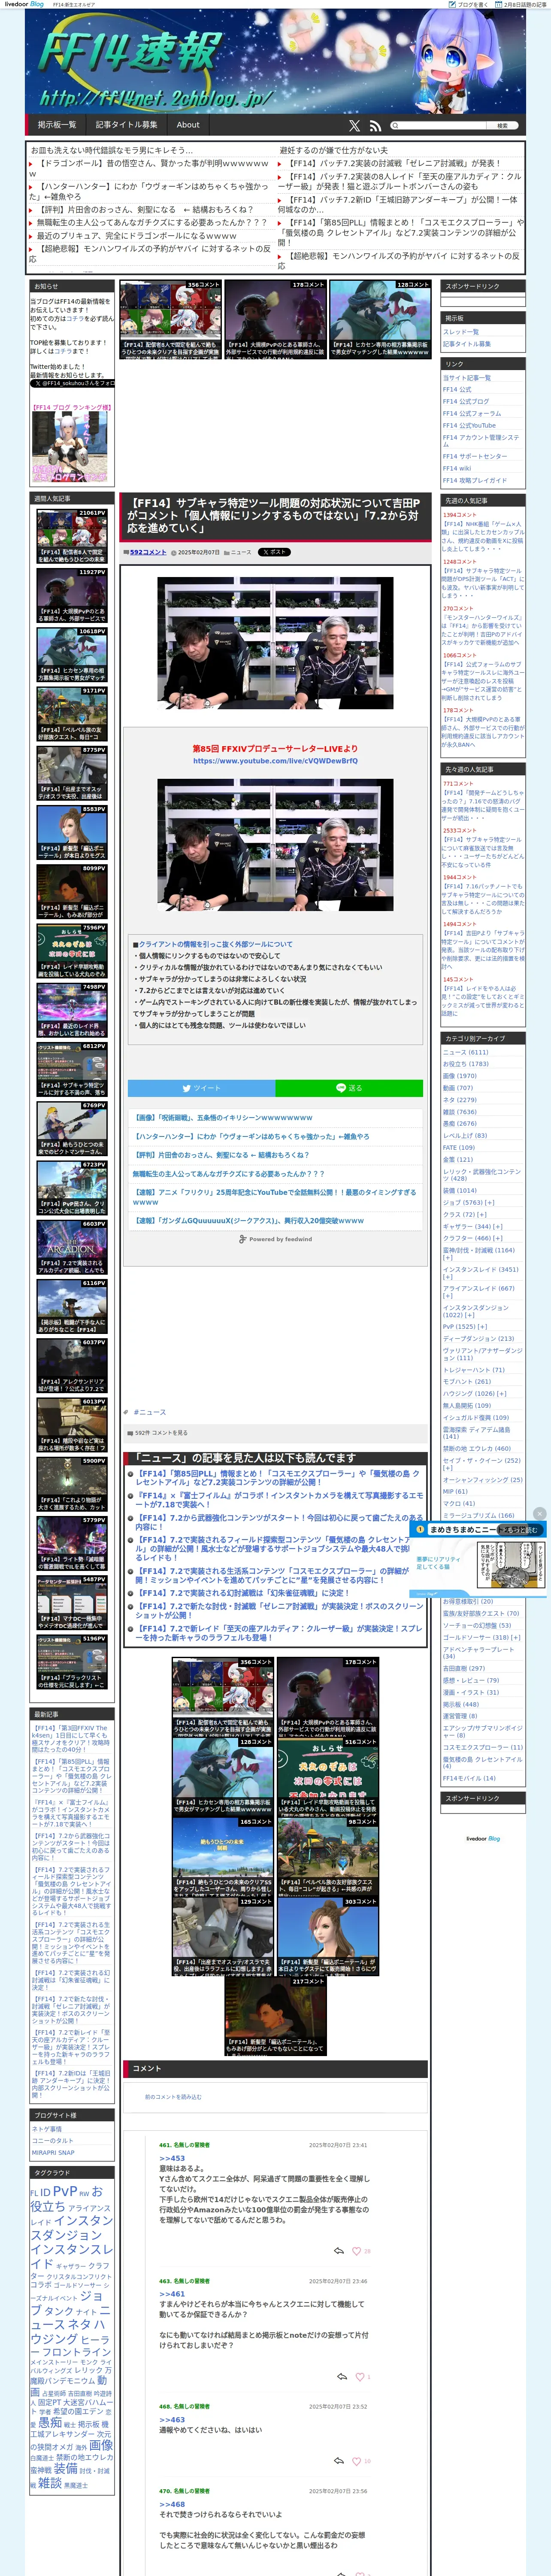
Task: Open the 掲示板一覧 menu item
Action: (57, 125)
